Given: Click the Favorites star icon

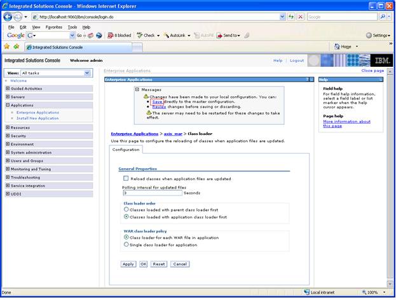Looking at the screenshot, I should [x=7, y=46].
